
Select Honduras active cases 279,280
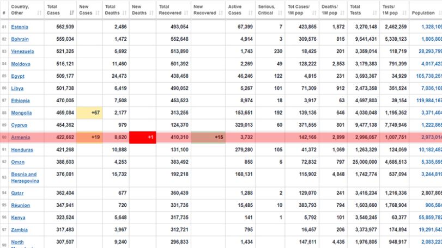coord(244,150)
